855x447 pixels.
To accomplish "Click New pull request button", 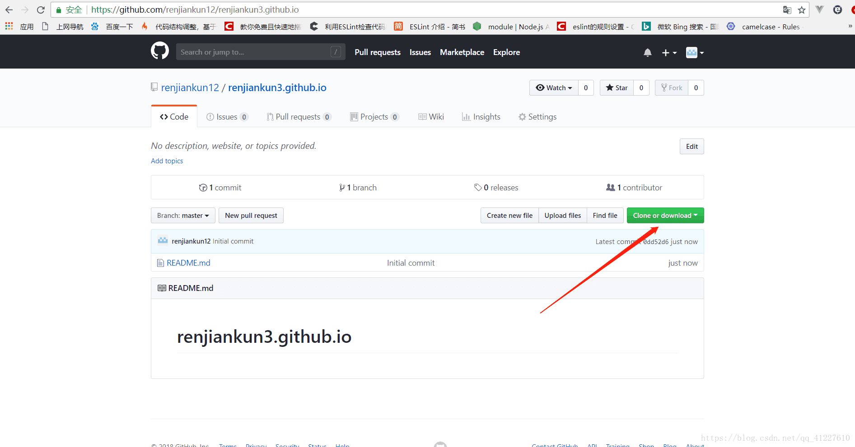I will tap(251, 216).
